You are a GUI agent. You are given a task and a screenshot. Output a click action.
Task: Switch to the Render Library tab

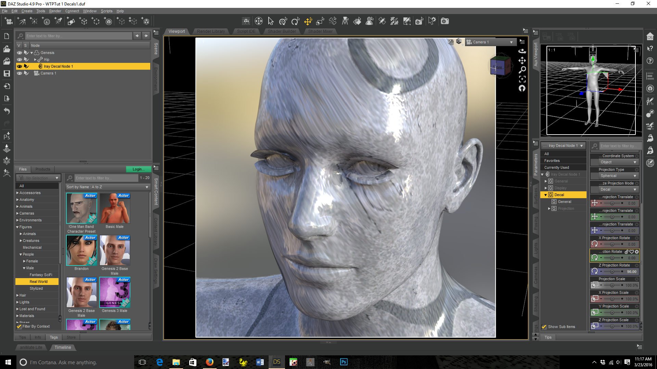tap(211, 31)
